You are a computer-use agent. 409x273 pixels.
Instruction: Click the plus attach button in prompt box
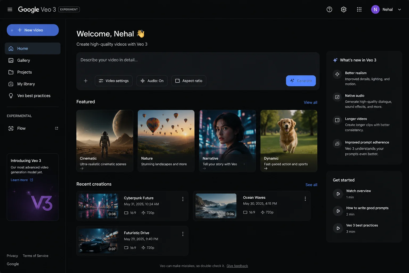click(86, 81)
